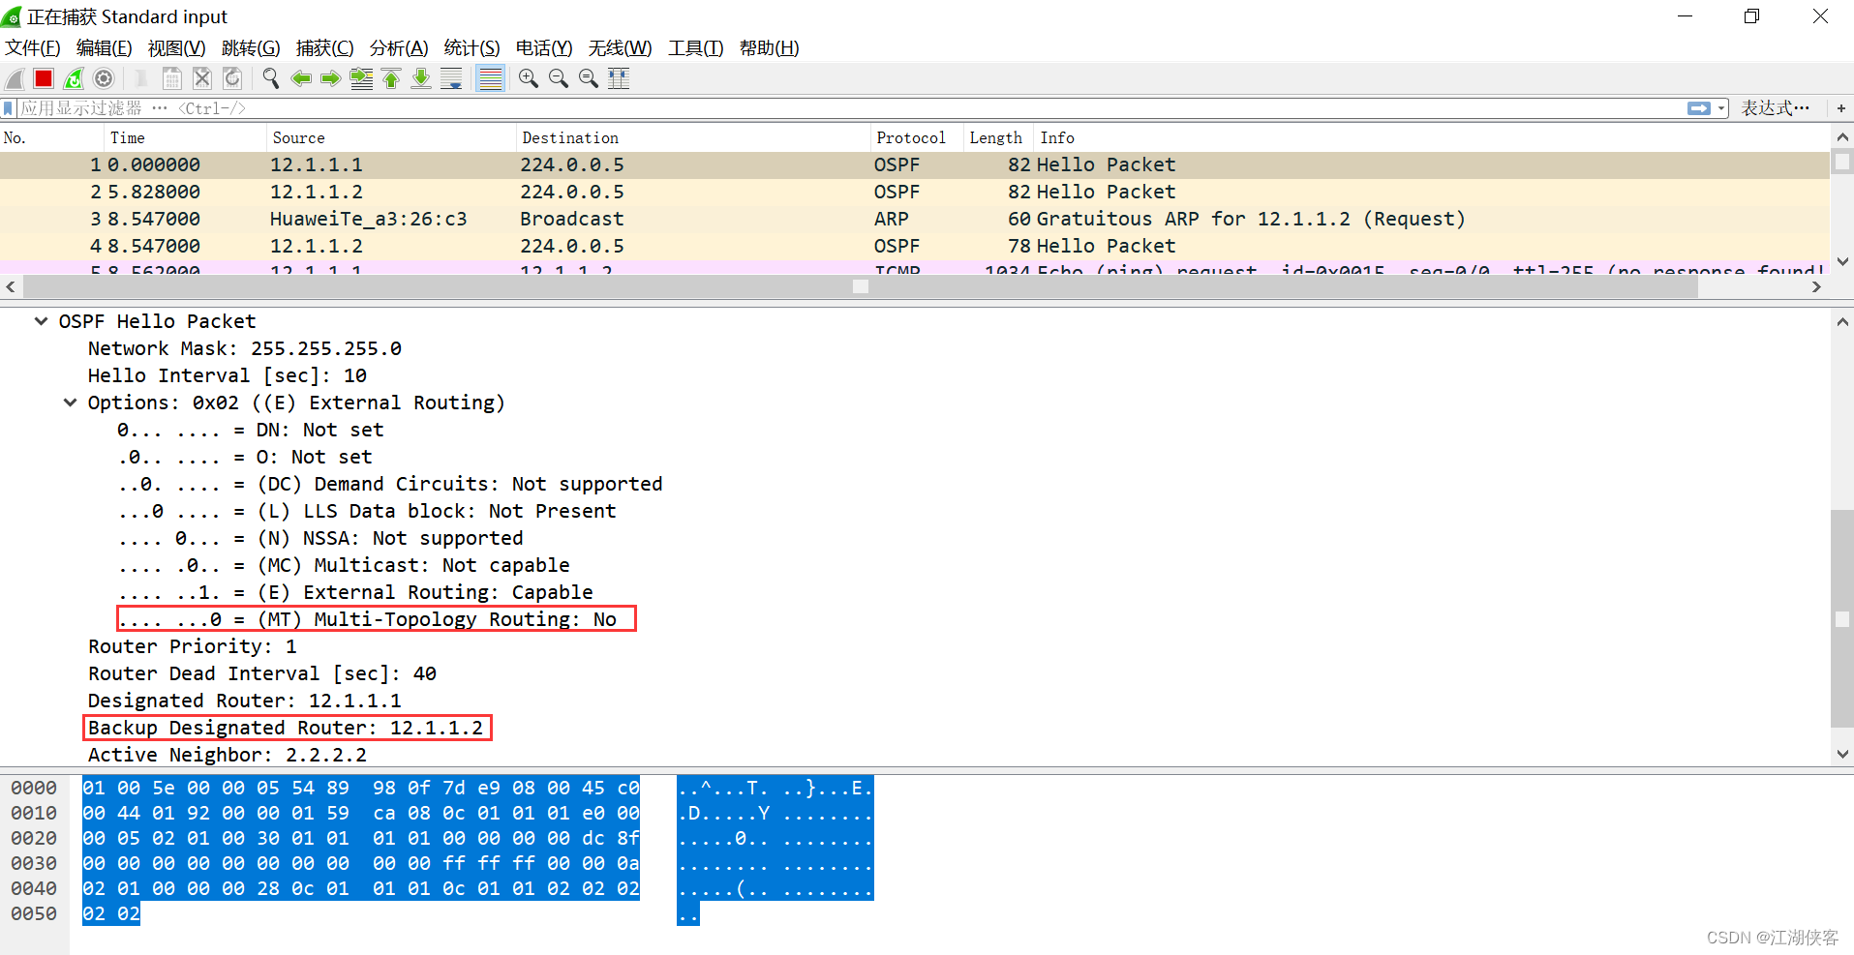Image resolution: width=1854 pixels, height=955 pixels.
Task: Select the Active Neighbor: 2.2.2.2 field
Action: (228, 755)
